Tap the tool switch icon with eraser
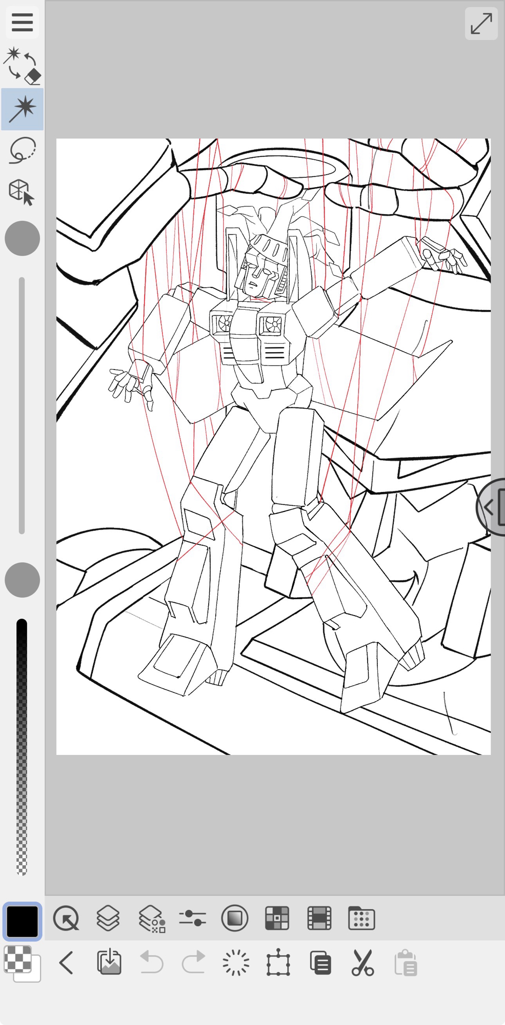The height and width of the screenshot is (1025, 505). [23, 66]
